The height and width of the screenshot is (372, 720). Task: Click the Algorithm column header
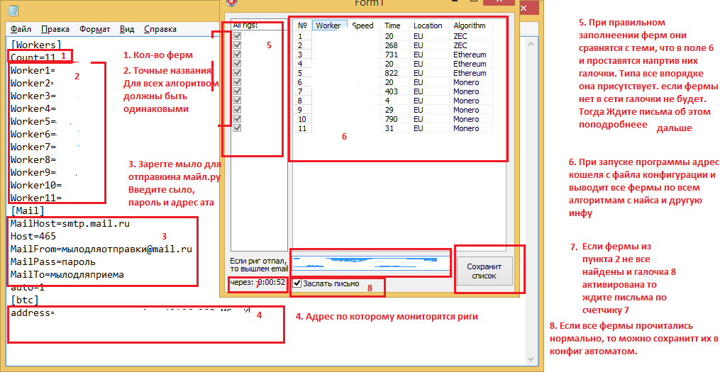[x=470, y=26]
